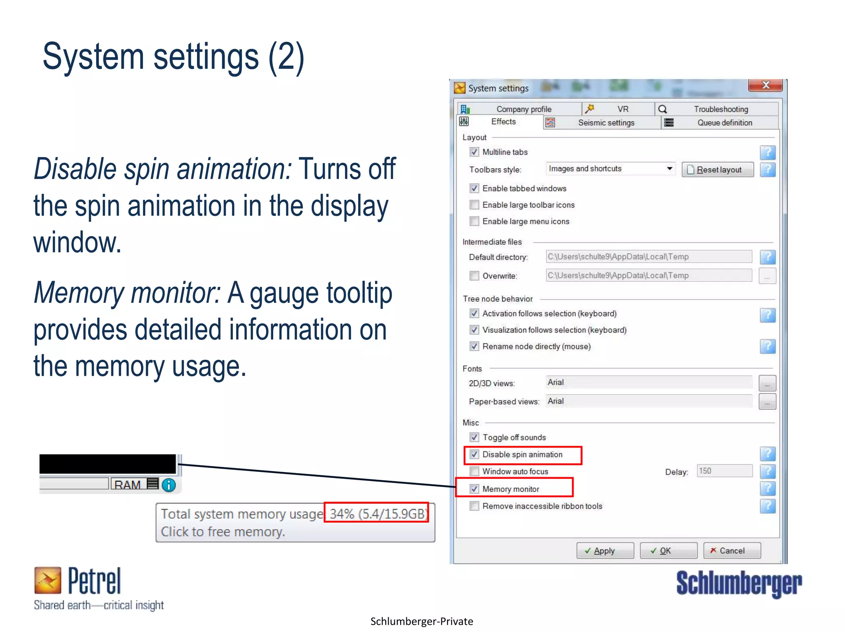Browse fonts for Paper-based views
This screenshot has height=633, width=844.
point(767,402)
